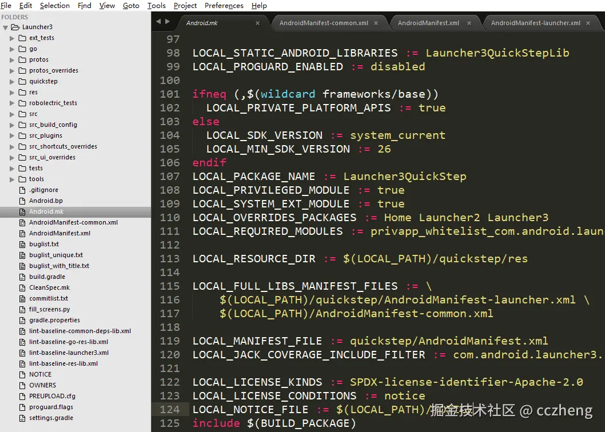605x432 pixels.
Task: Open the Find menu
Action: 85,5
